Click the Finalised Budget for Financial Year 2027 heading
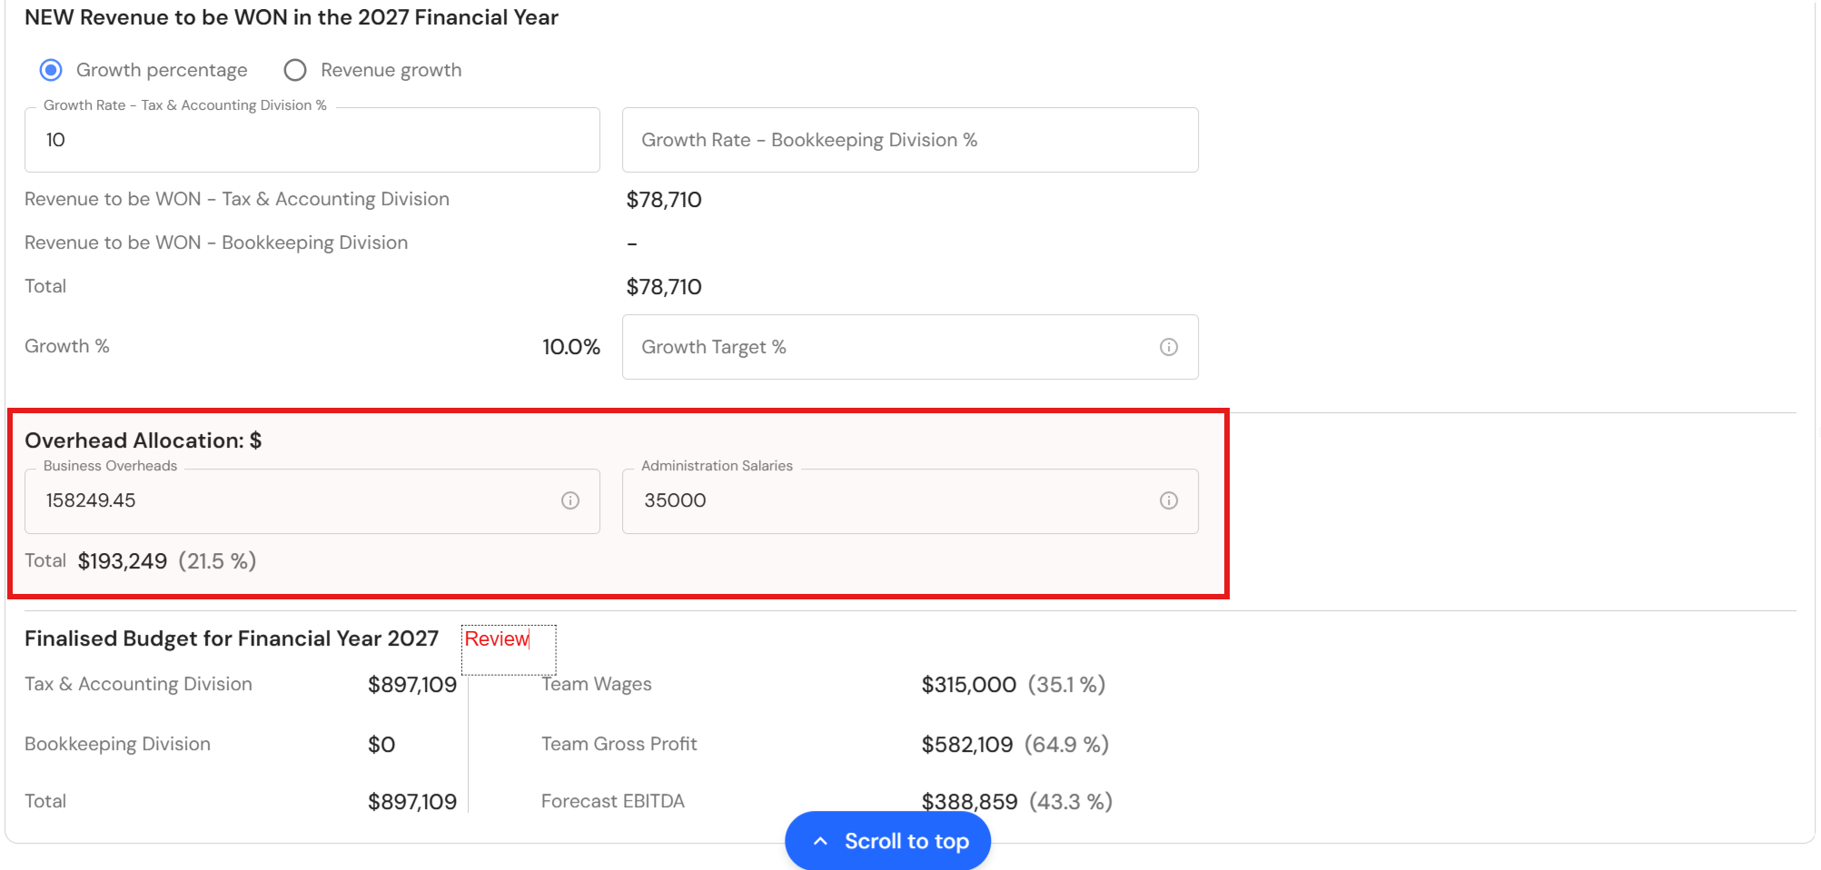This screenshot has height=870, width=1821. point(232,638)
